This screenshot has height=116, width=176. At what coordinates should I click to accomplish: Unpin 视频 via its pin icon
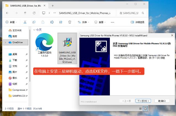tap(27, 84)
